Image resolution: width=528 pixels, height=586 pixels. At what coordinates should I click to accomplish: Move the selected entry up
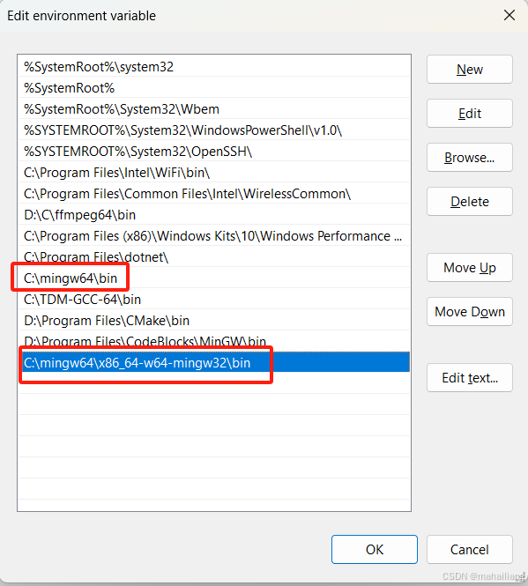tap(469, 268)
